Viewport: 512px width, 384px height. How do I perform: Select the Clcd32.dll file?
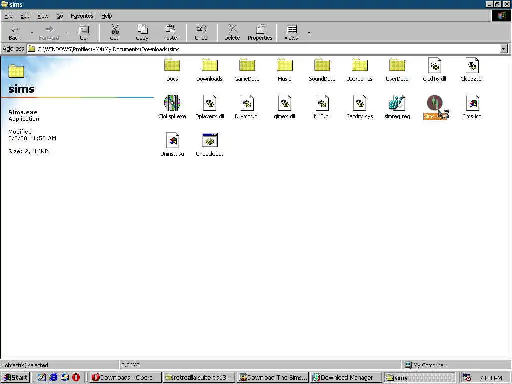(472, 70)
